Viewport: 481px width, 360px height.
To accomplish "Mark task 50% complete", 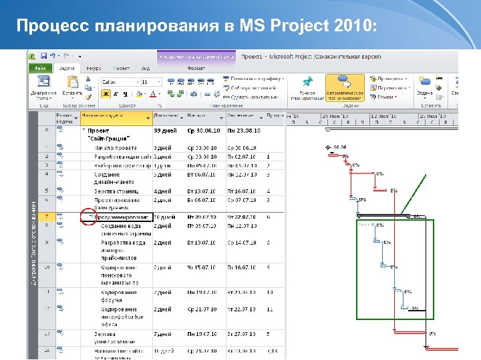I will [191, 81].
